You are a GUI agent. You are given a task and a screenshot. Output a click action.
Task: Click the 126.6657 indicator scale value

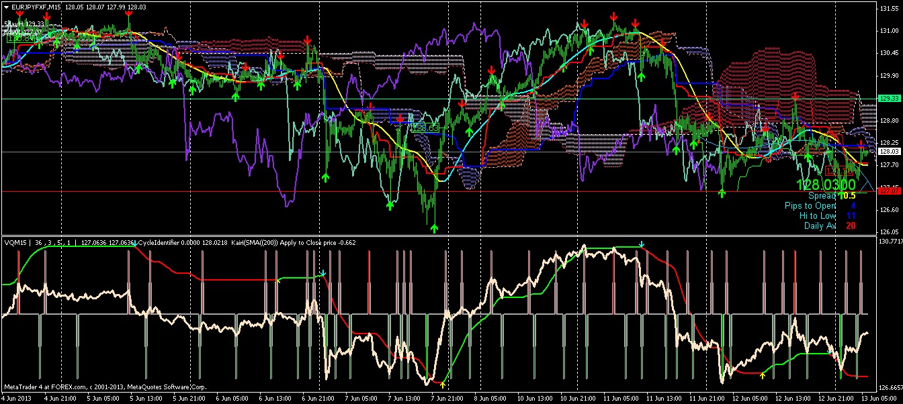pos(890,388)
